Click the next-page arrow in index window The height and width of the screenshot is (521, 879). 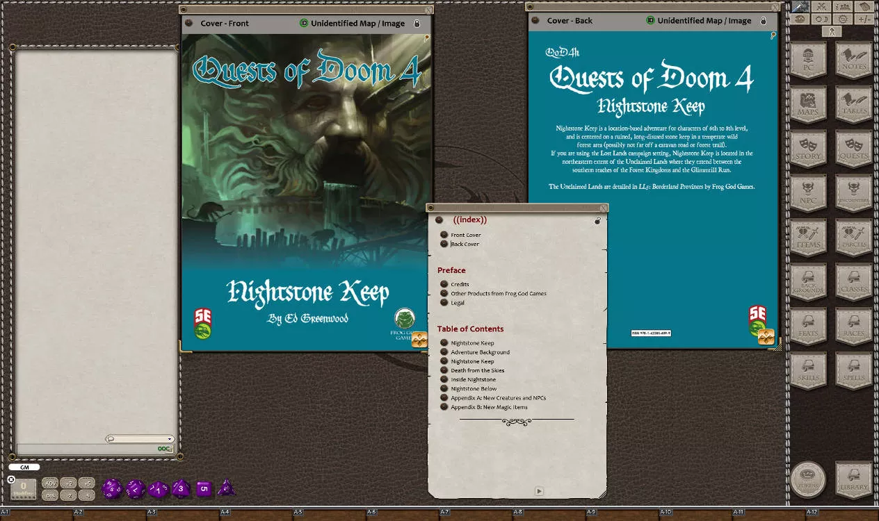539,491
